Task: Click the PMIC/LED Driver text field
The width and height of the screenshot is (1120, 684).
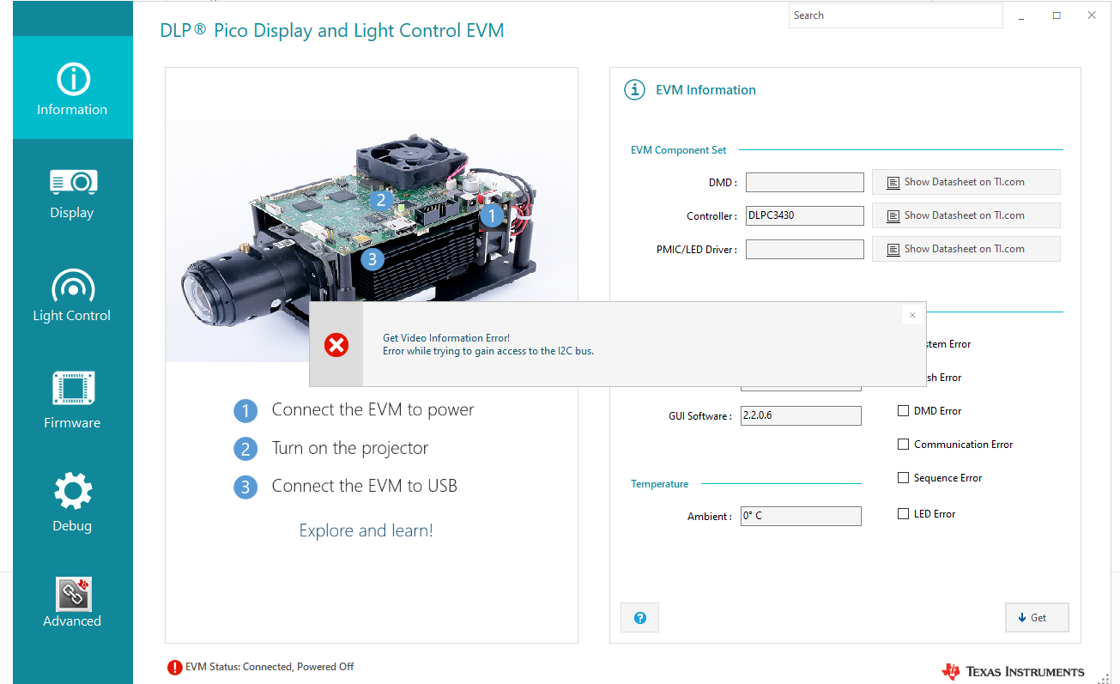Action: tap(805, 249)
